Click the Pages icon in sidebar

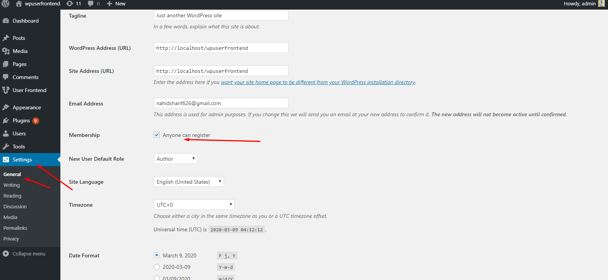[x=6, y=64]
